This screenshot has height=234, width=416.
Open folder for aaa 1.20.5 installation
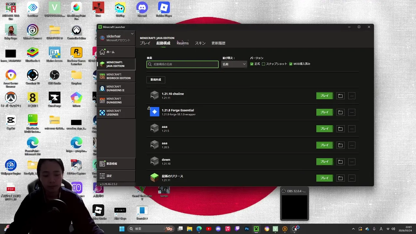tap(340, 145)
